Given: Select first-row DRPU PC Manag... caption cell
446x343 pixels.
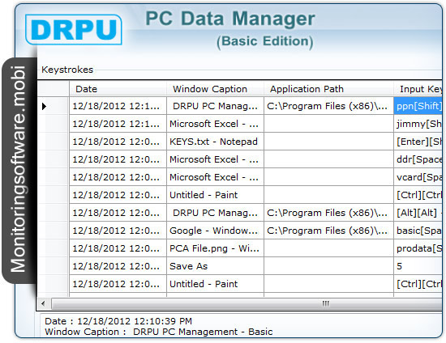Looking at the screenshot, I should 216,106.
